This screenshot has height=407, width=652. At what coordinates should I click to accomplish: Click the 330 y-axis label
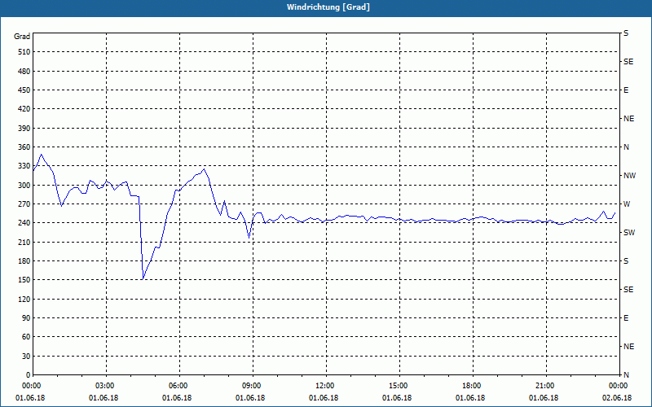(24, 166)
